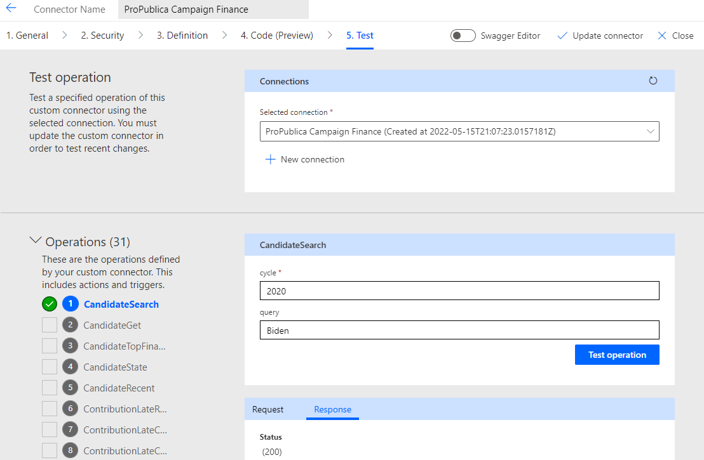Tick the status box beside operation 7

tap(50, 430)
